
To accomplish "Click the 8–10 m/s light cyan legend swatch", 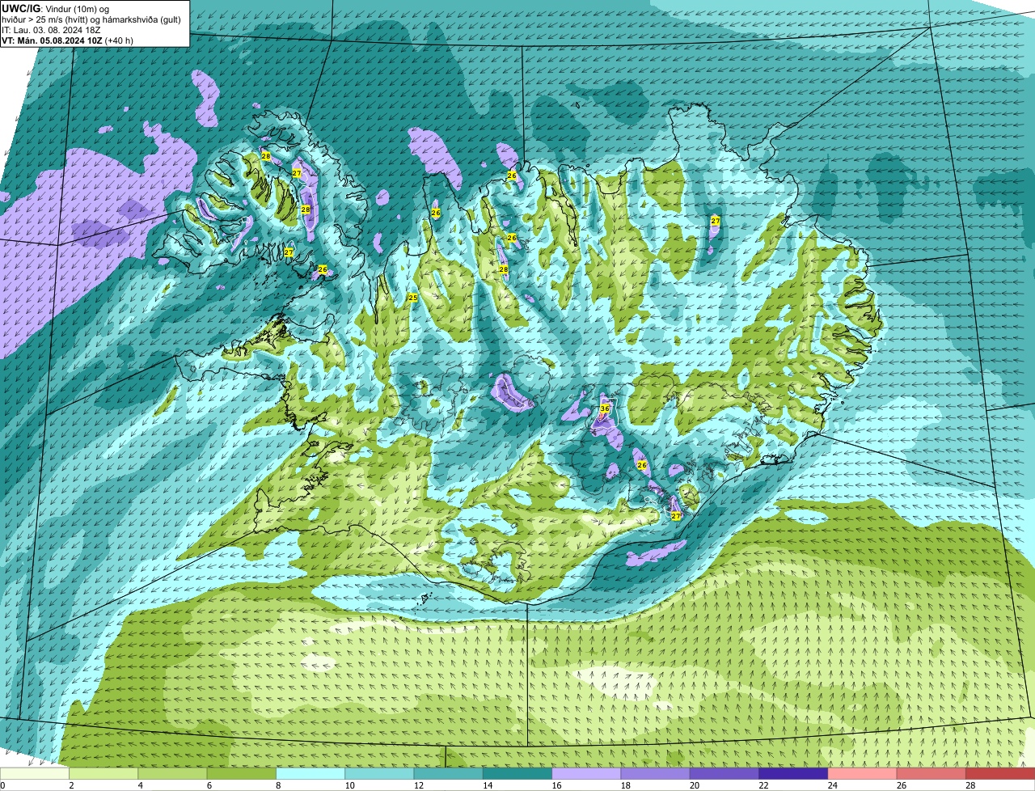I will tap(310, 774).
